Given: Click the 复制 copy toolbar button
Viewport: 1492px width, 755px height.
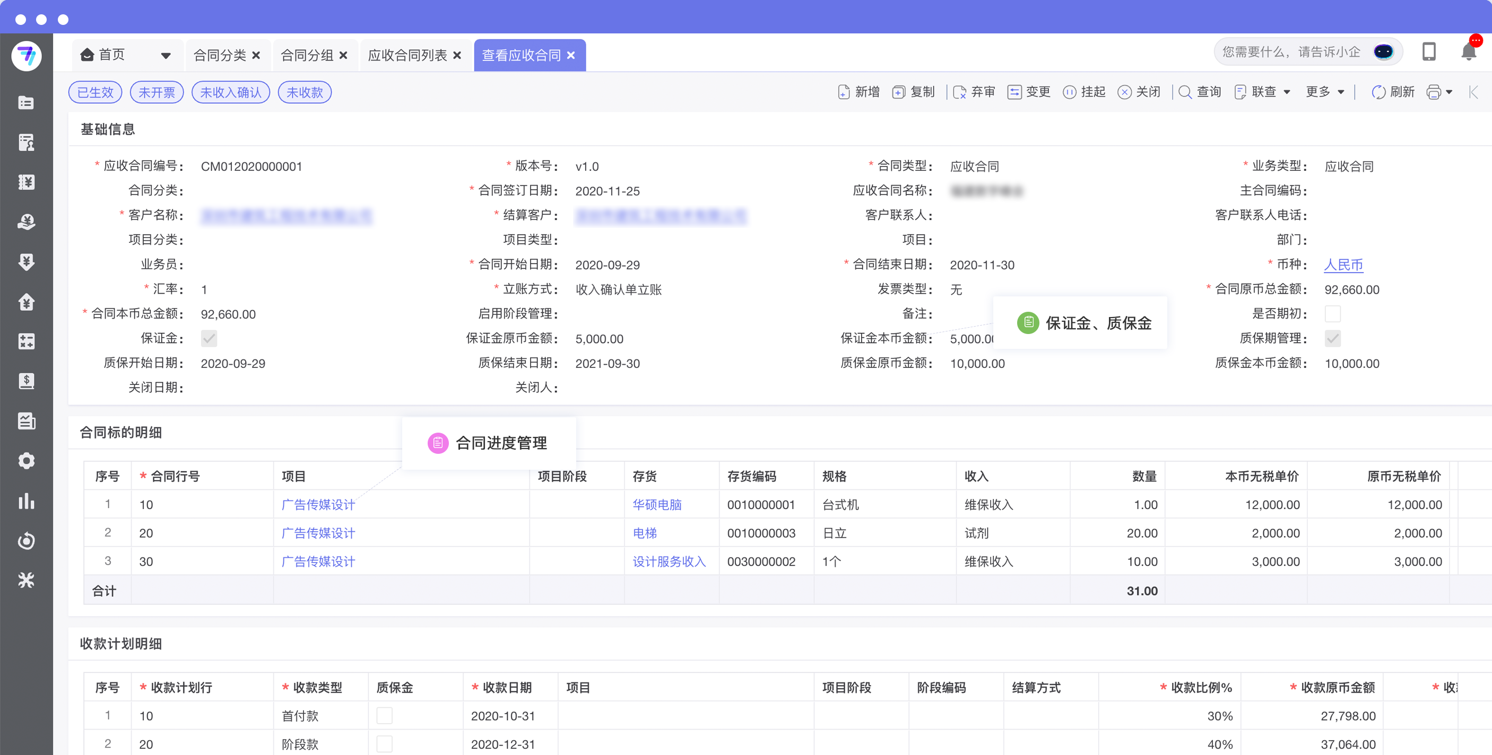Looking at the screenshot, I should 913,92.
